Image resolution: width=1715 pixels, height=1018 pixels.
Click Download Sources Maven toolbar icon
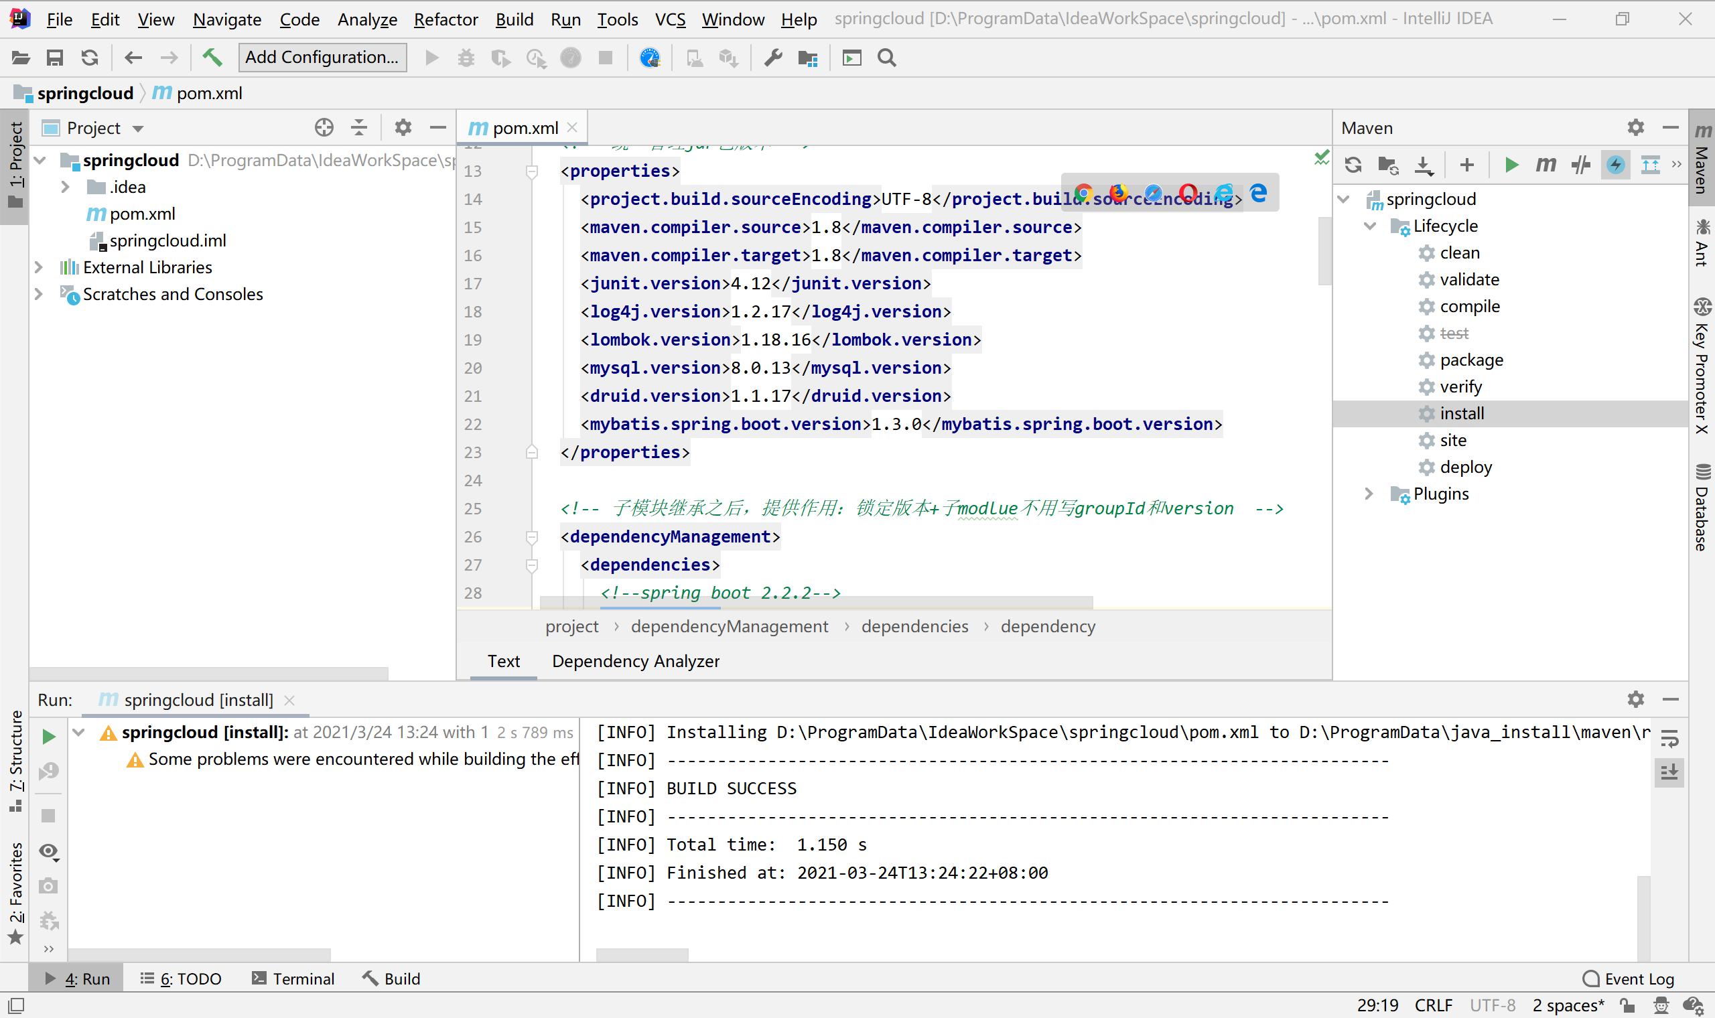tap(1424, 165)
